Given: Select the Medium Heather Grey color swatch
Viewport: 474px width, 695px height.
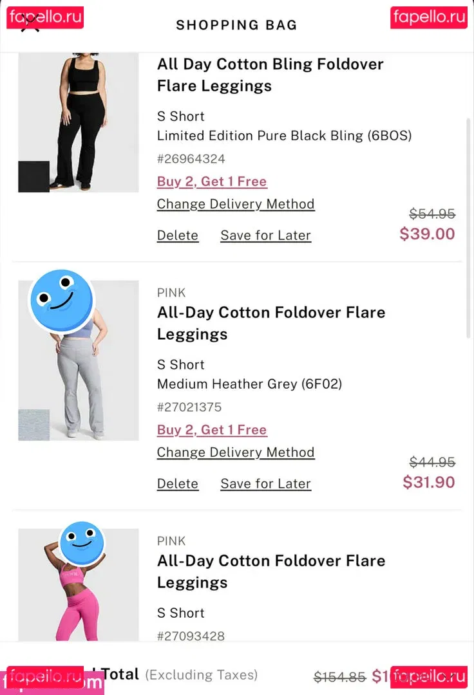Looking at the screenshot, I should coord(33,425).
